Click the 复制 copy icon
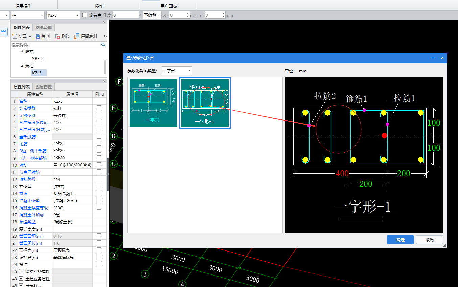This screenshot has width=458, height=287. coord(38,36)
